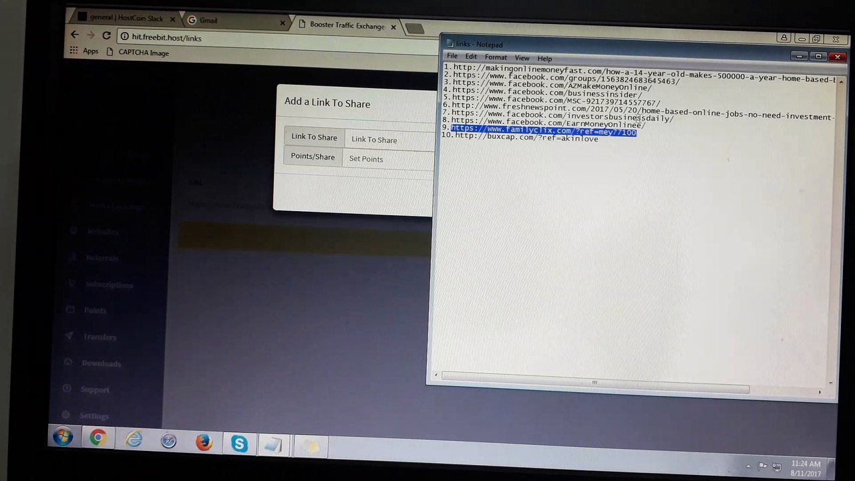
Task: Launch Internet Explorer from the taskbar
Action: 134,440
